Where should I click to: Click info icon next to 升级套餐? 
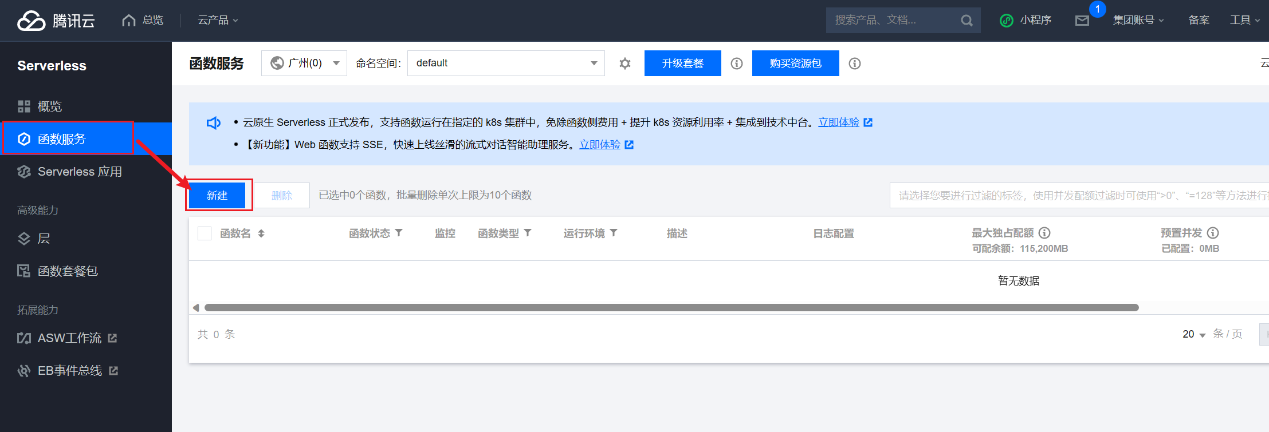coord(737,64)
